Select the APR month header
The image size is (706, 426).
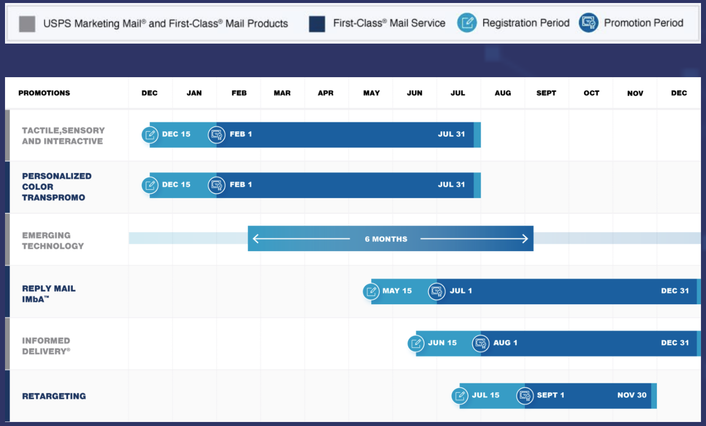(x=326, y=93)
